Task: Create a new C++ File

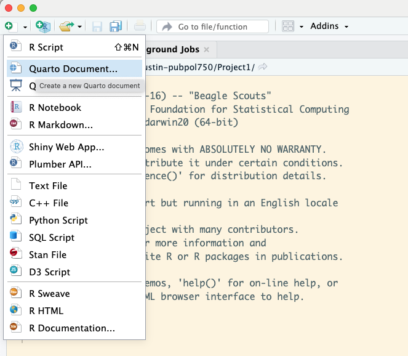Action: pyautogui.click(x=74, y=203)
